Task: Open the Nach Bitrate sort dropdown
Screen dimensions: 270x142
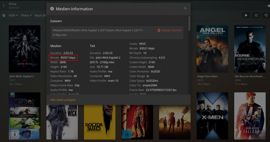Action: pyautogui.click(x=40, y=15)
